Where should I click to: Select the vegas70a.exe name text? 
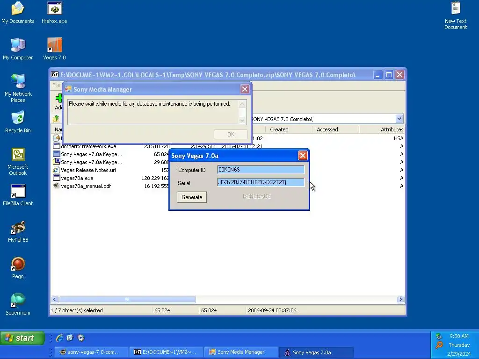[77, 178]
